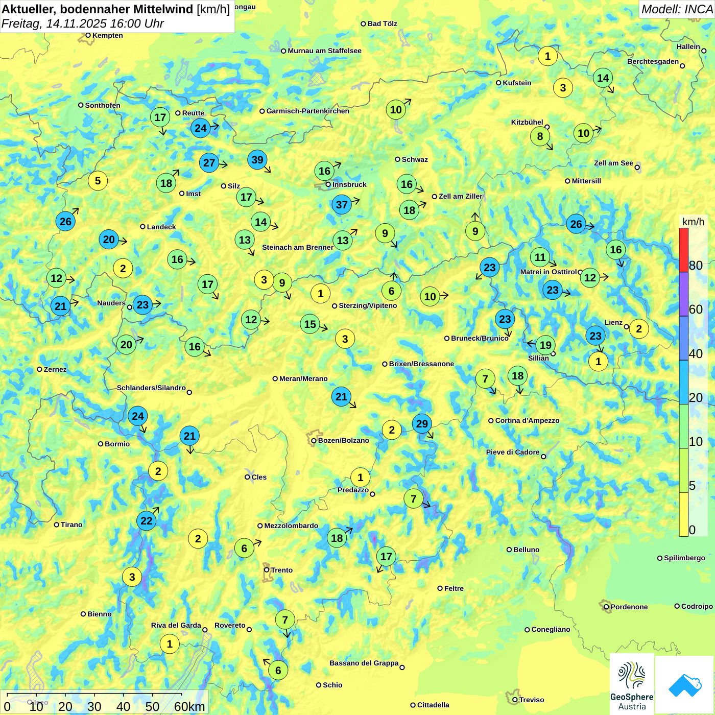Click the 37 km/h wind marker near Innsbruck

point(342,205)
